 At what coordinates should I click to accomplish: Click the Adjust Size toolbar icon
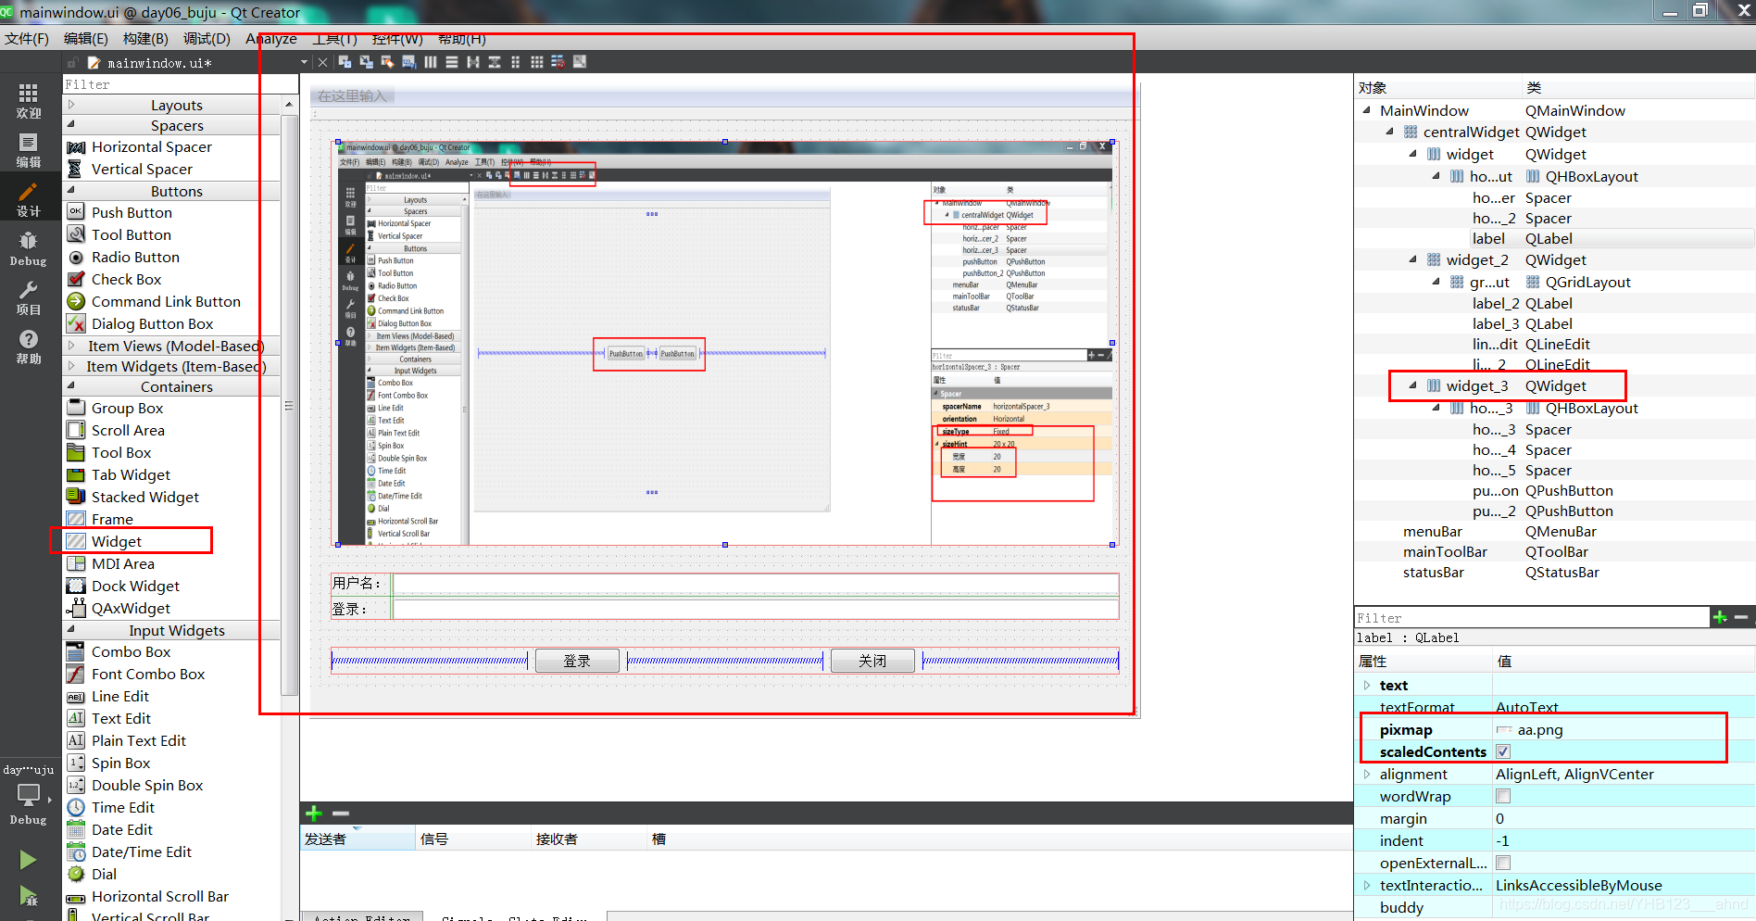(580, 62)
